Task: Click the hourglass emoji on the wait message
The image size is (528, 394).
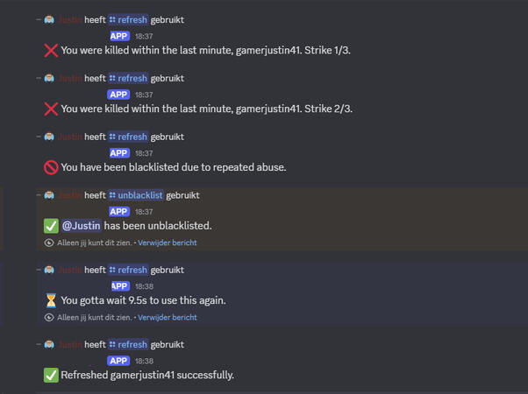Action: click(x=51, y=300)
